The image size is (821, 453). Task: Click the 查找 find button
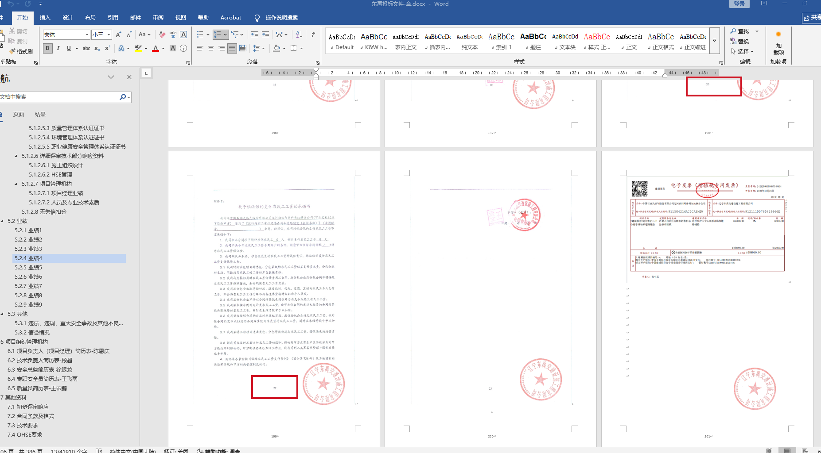(x=739, y=31)
